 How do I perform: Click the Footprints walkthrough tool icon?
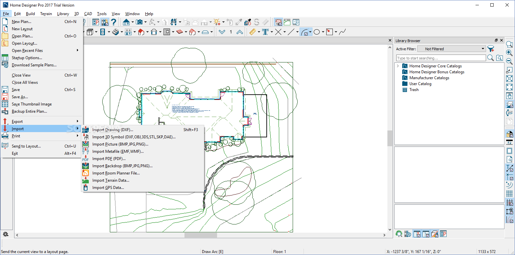tap(174, 22)
